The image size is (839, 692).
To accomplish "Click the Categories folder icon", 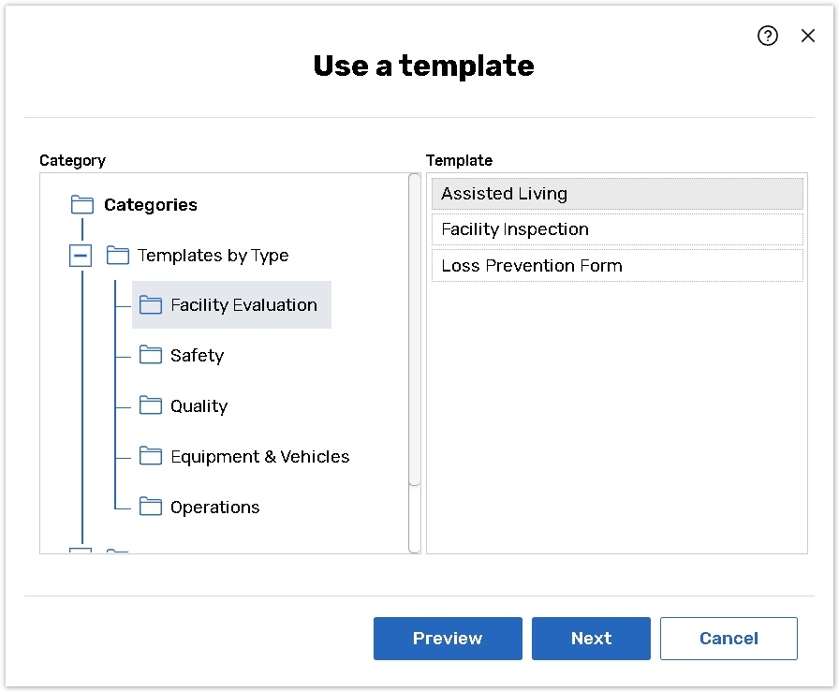I will coord(82,205).
